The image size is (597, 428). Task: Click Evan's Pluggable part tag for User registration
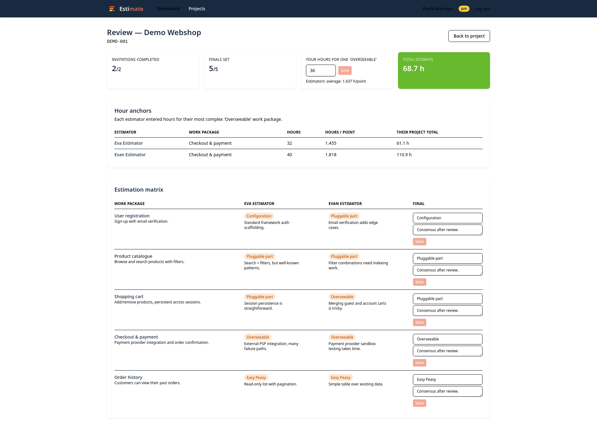[344, 216]
